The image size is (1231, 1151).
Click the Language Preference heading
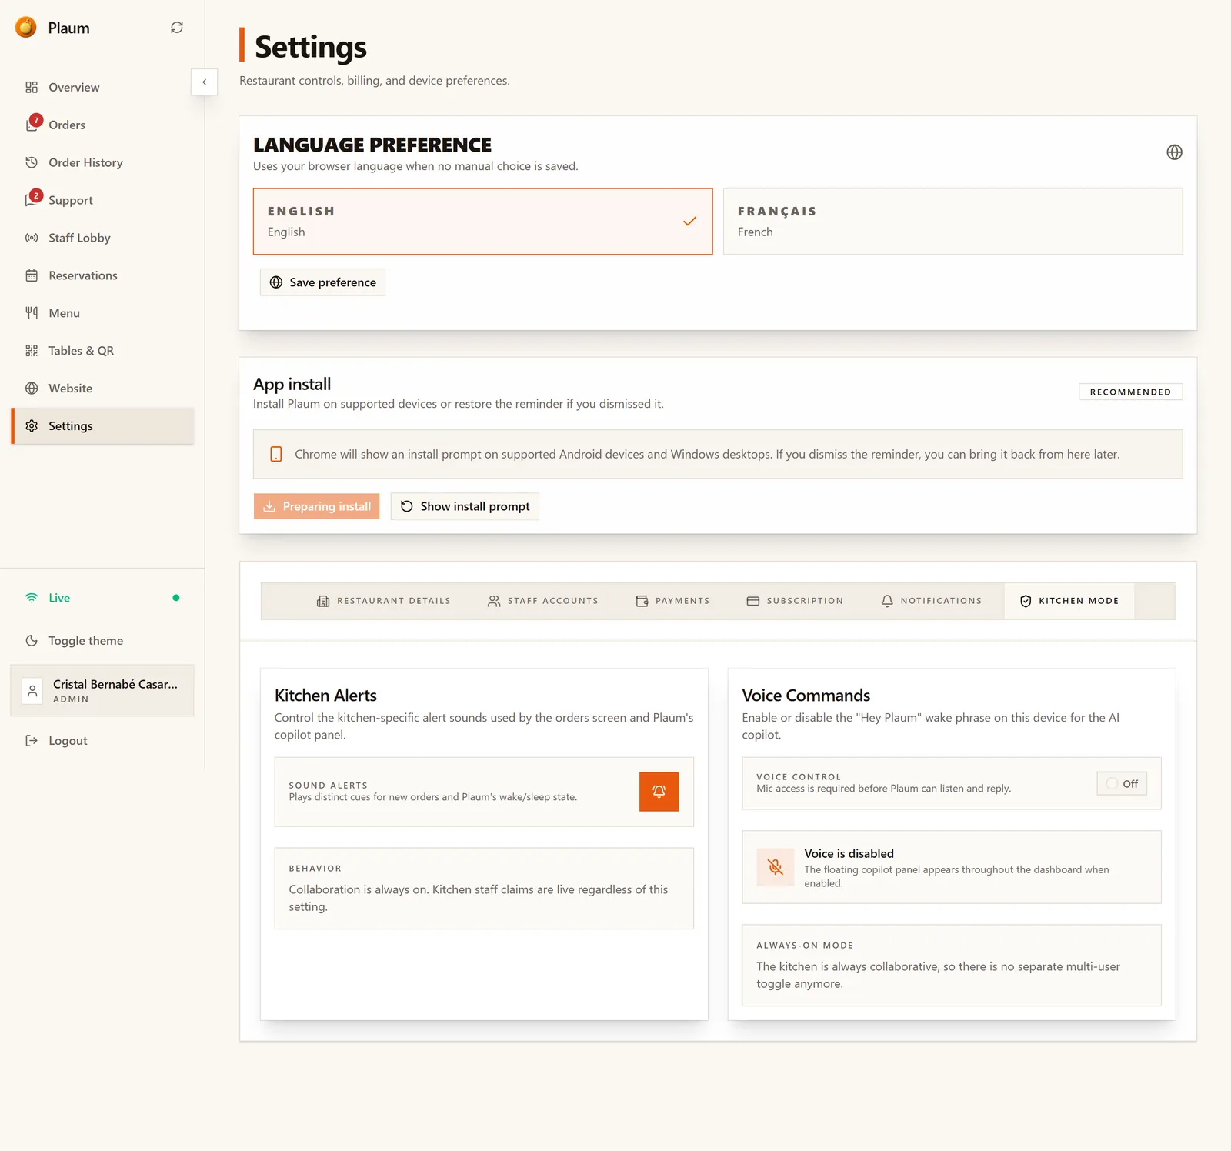click(372, 145)
